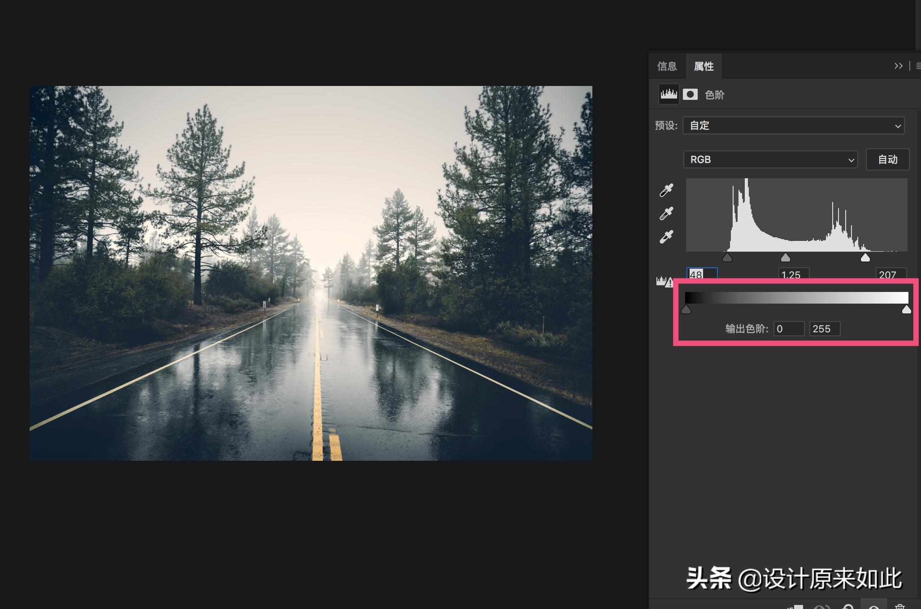This screenshot has width=921, height=609.
Task: Click the midtone gamma slider handle
Action: coord(785,257)
